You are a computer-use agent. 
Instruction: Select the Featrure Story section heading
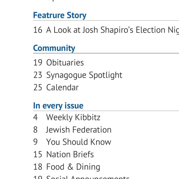pos(60,15)
